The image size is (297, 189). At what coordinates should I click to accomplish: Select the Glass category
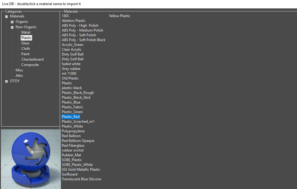click(x=25, y=43)
